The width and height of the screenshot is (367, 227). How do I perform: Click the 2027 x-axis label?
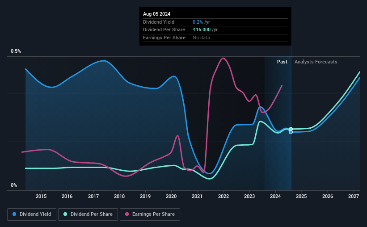tap(354, 196)
